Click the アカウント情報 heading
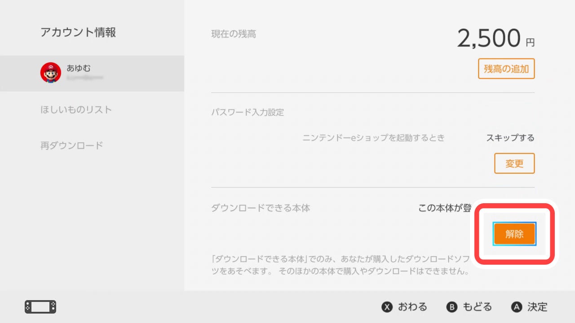Image resolution: width=575 pixels, height=323 pixels. pyautogui.click(x=78, y=32)
